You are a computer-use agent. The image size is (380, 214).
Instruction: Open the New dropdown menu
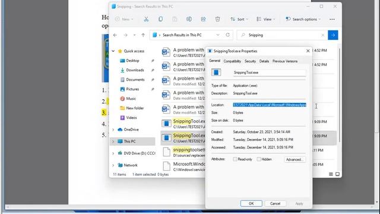click(x=124, y=19)
